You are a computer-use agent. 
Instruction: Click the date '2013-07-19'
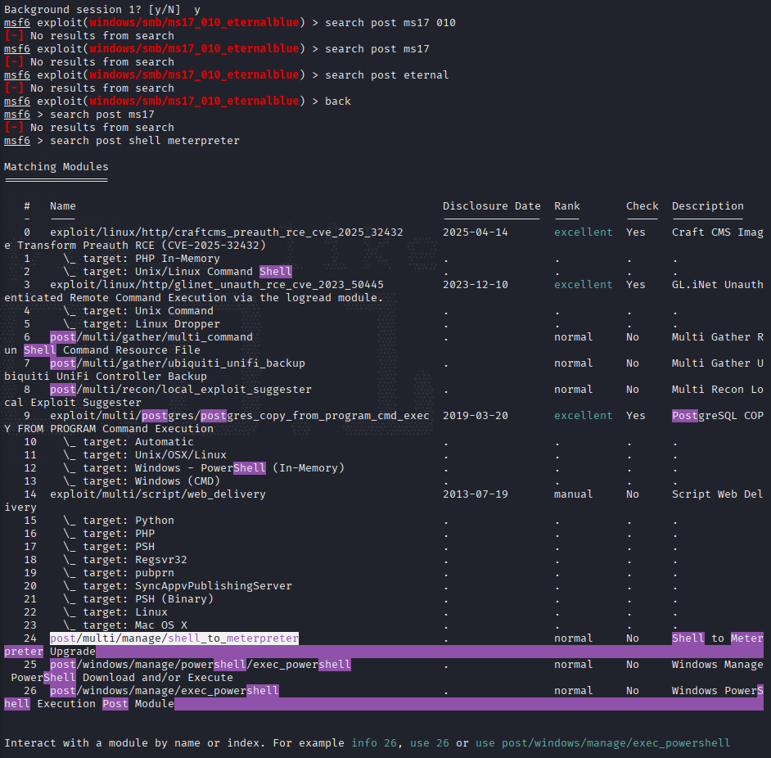point(476,494)
